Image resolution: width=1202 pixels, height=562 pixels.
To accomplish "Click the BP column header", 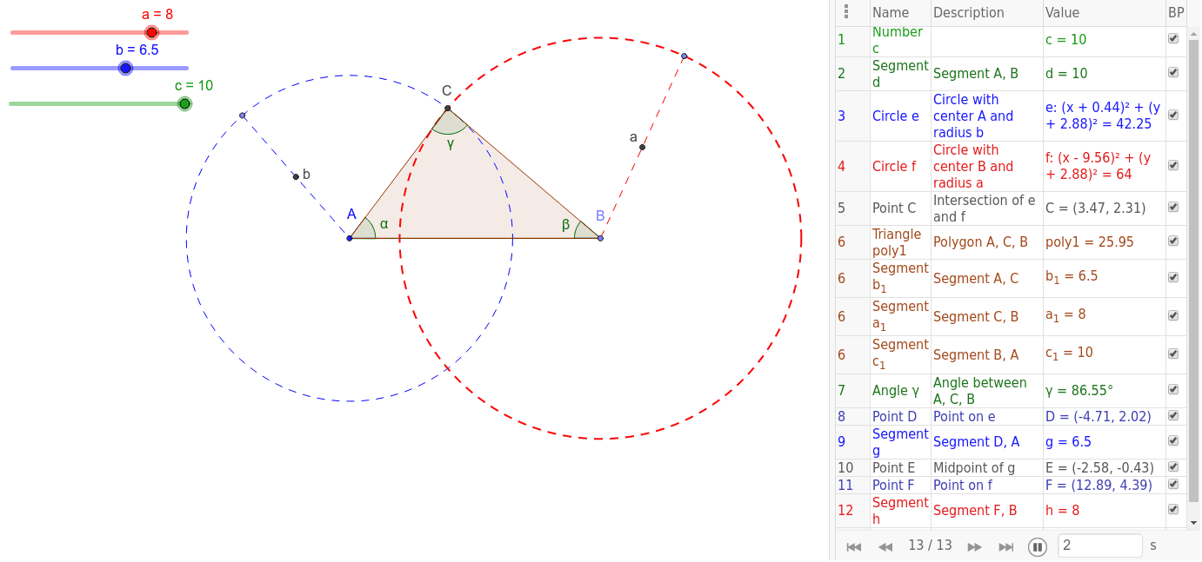I will 1176,13.
